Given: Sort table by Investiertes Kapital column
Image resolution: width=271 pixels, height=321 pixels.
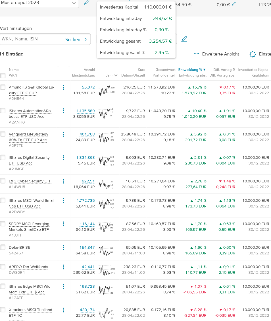Looking at the screenshot, I should coord(253,70).
